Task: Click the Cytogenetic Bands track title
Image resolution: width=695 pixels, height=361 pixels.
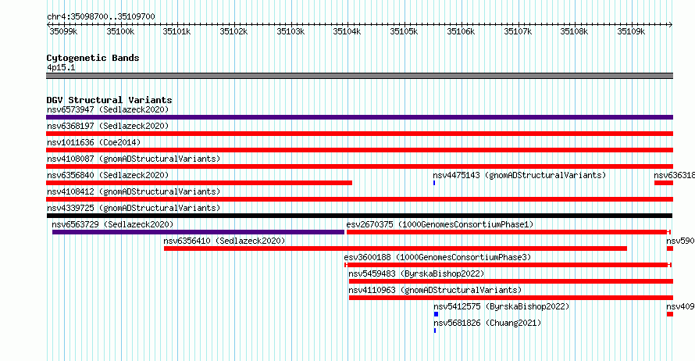Action: click(x=93, y=58)
